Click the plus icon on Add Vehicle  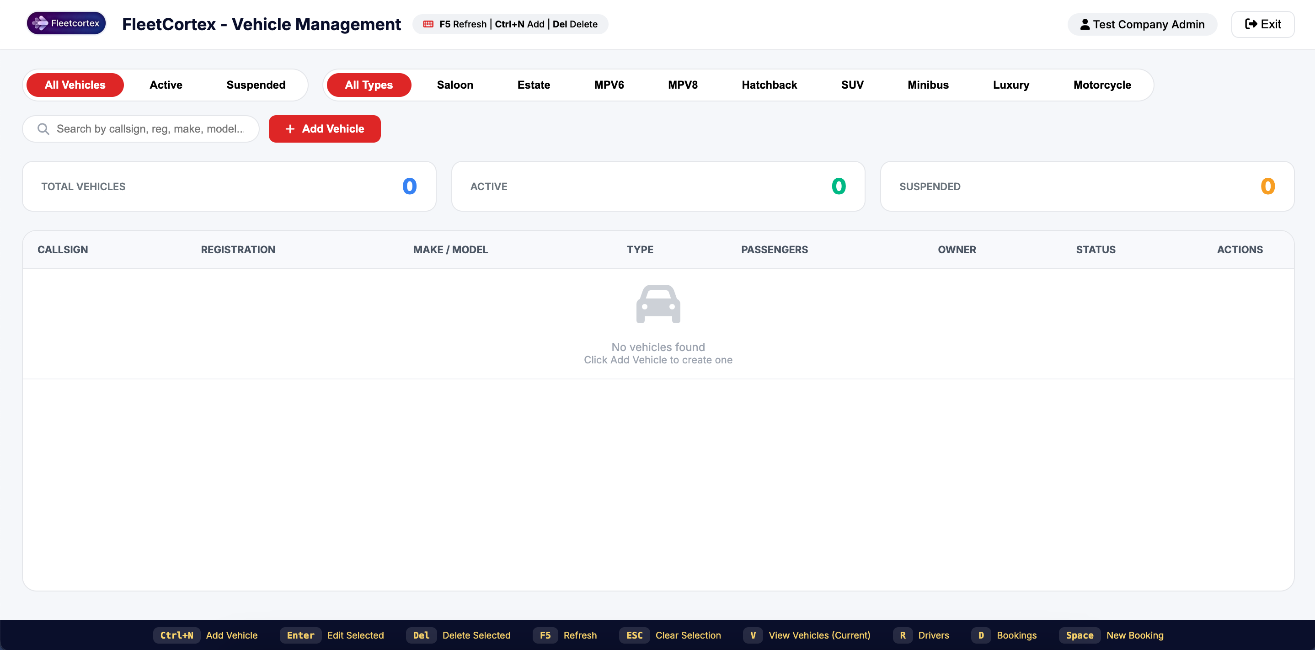290,129
